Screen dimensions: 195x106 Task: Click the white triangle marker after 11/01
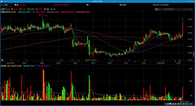click(x=135, y=61)
